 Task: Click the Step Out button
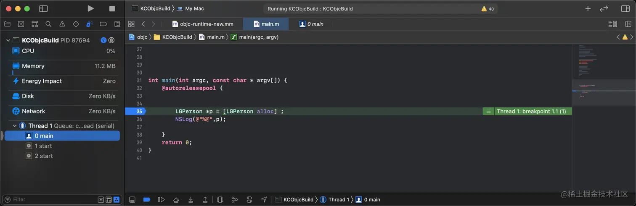(205, 200)
